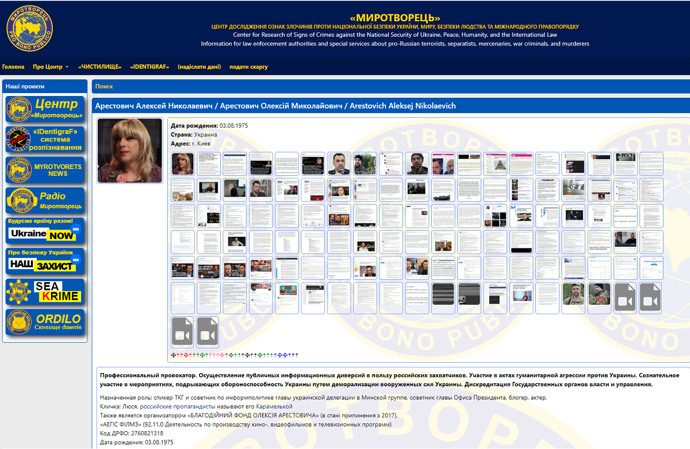The image size is (690, 449).
Task: Open the IDentigraF recognition system banner
Action: click(45, 140)
